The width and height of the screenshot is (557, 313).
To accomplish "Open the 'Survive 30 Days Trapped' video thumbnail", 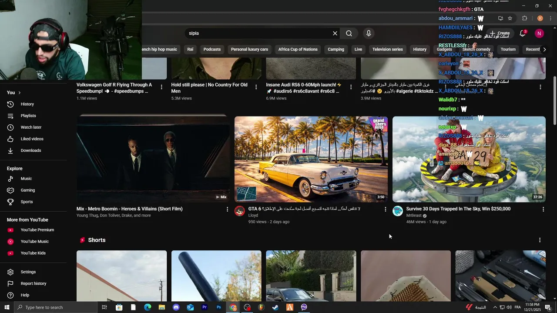I will [469, 159].
